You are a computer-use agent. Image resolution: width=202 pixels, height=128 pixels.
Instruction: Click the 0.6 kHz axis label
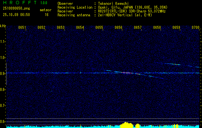pos(3,121)
